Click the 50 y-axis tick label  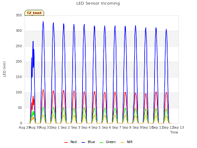click(20, 108)
